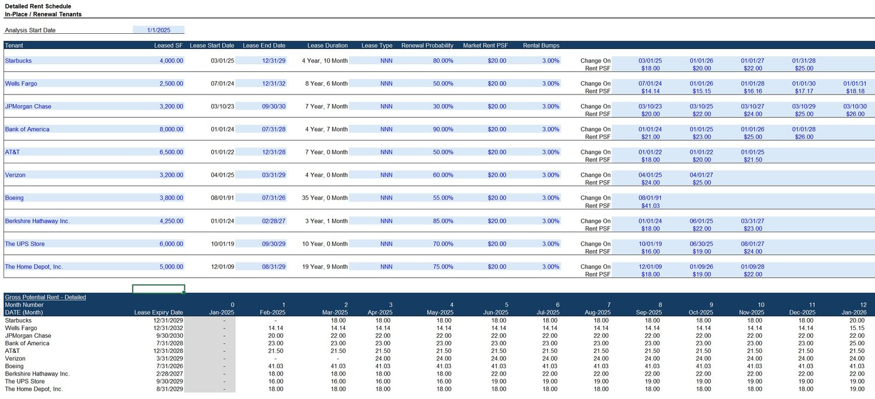This screenshot has width=875, height=399.
Task: Select the Analysis Start Date cell 1/1/2025
Action: pyautogui.click(x=159, y=30)
